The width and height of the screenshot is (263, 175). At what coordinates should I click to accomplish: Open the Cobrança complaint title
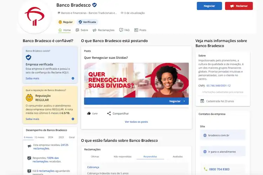93,167
